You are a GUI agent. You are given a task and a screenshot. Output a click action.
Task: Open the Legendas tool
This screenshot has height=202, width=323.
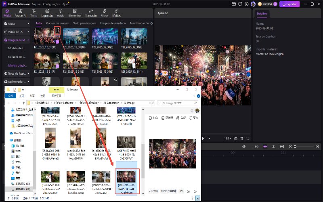point(47,13)
